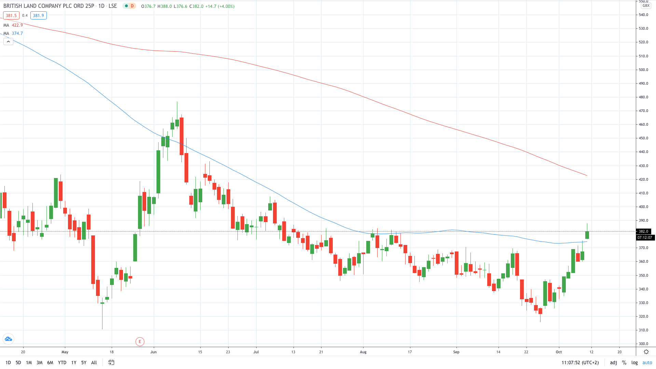The height and width of the screenshot is (369, 656).
Task: Click the Oct date axis label
Action: click(x=559, y=352)
